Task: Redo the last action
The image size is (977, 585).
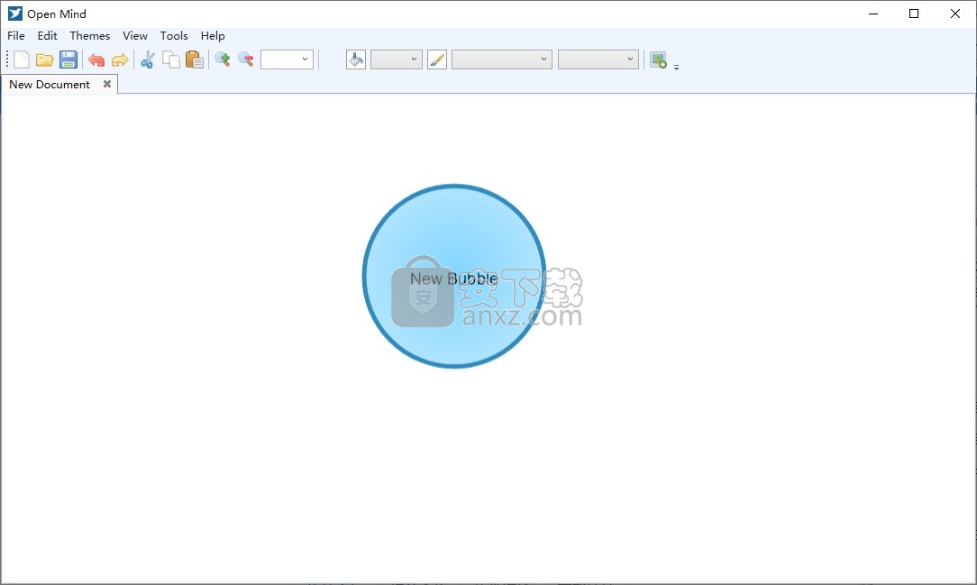Action: 120,59
